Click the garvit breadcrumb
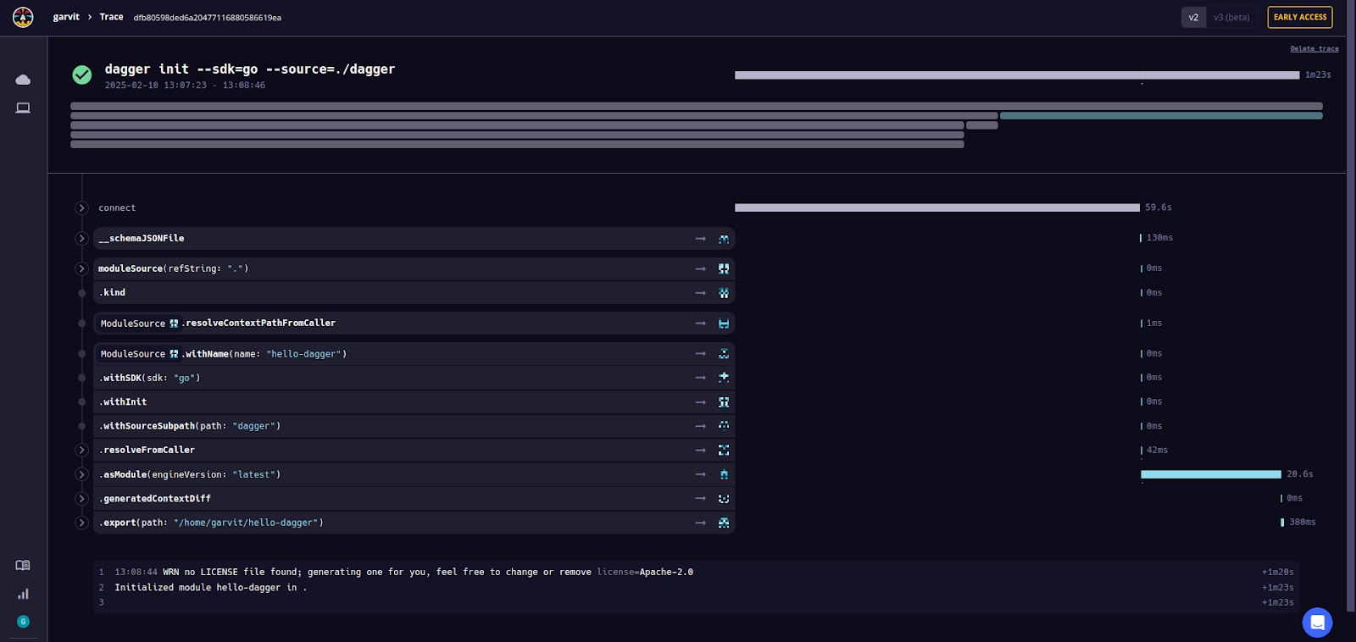The height and width of the screenshot is (642, 1356). pos(66,17)
